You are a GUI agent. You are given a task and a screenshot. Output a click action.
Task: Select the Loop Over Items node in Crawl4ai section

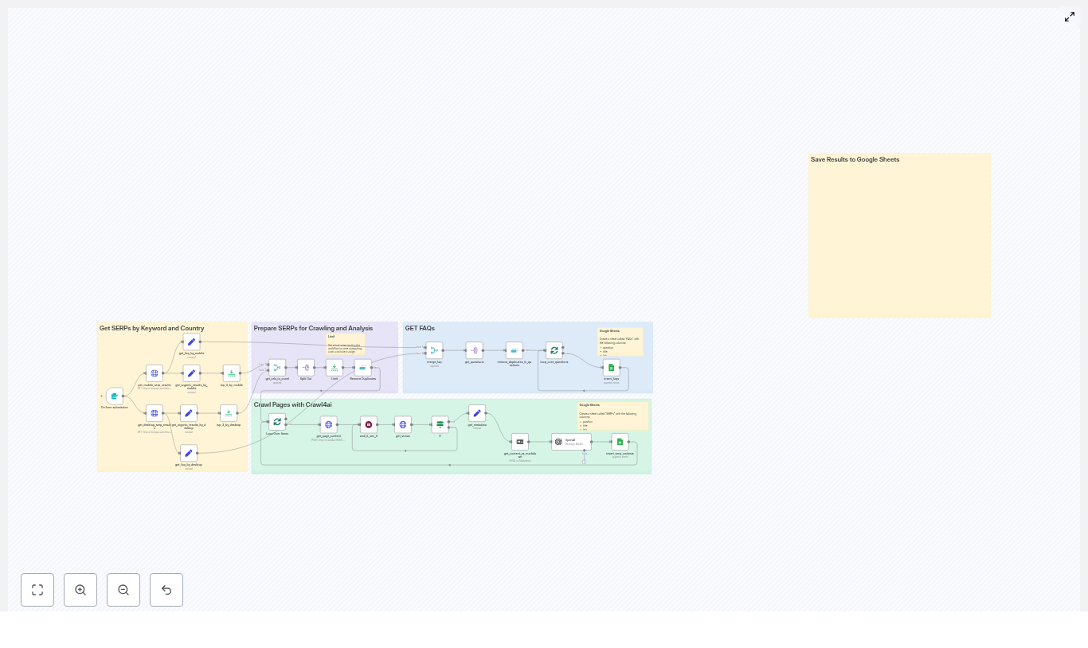pos(277,421)
